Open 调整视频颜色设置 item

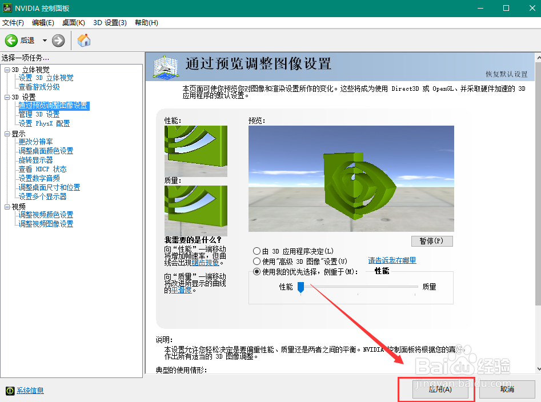pos(46,215)
